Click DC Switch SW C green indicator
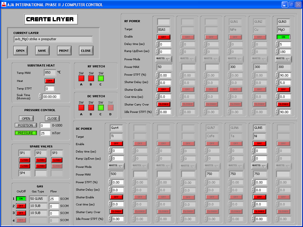 point(101,108)
